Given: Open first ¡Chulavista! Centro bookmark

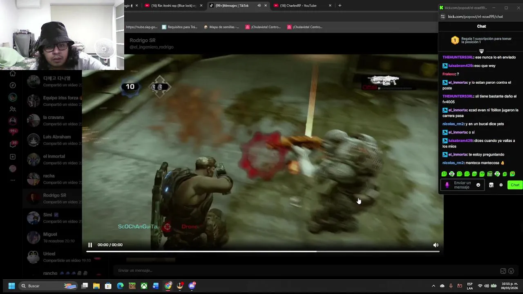Looking at the screenshot, I should 263,27.
